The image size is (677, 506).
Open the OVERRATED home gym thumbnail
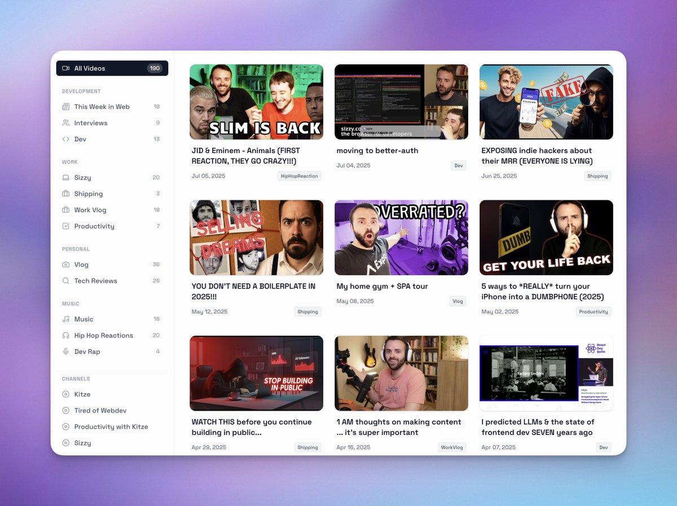pos(401,237)
